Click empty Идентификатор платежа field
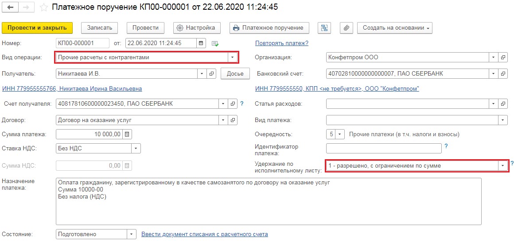The image size is (514, 241). 384,149
